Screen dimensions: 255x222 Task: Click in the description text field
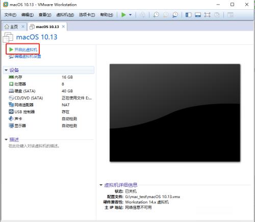[x=34, y=146]
